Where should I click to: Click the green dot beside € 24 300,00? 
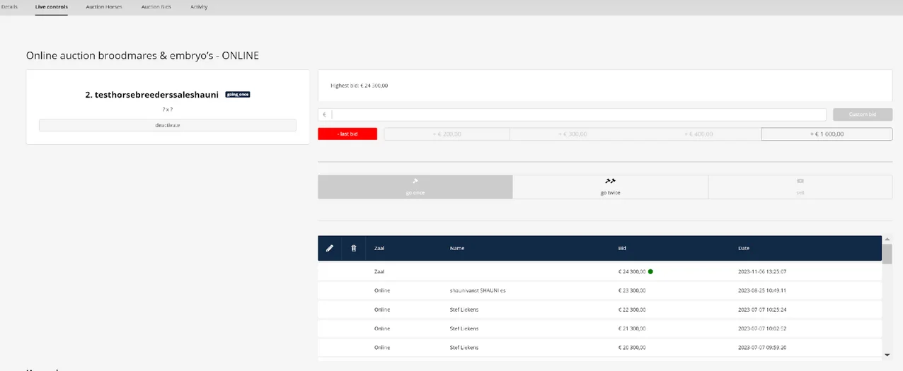[650, 271]
